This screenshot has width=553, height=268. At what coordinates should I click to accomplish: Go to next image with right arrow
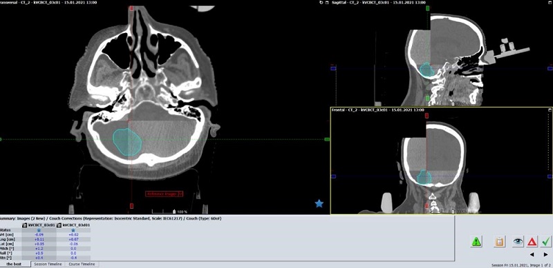[546, 255]
